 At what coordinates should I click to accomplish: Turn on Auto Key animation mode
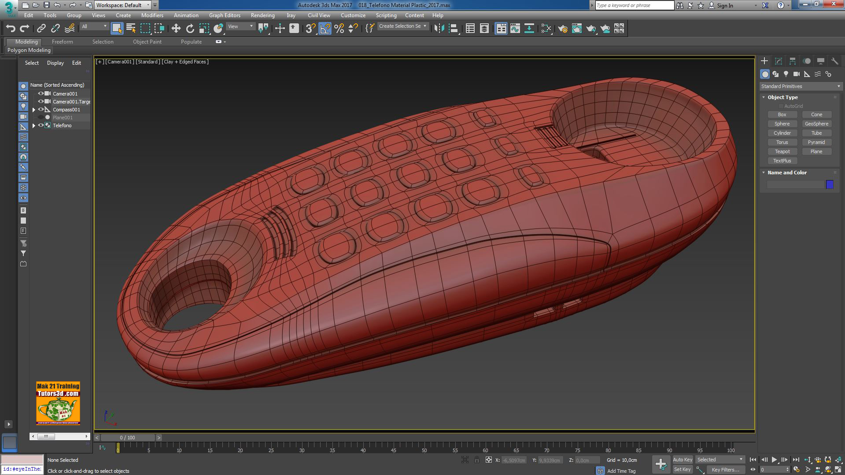click(x=683, y=459)
